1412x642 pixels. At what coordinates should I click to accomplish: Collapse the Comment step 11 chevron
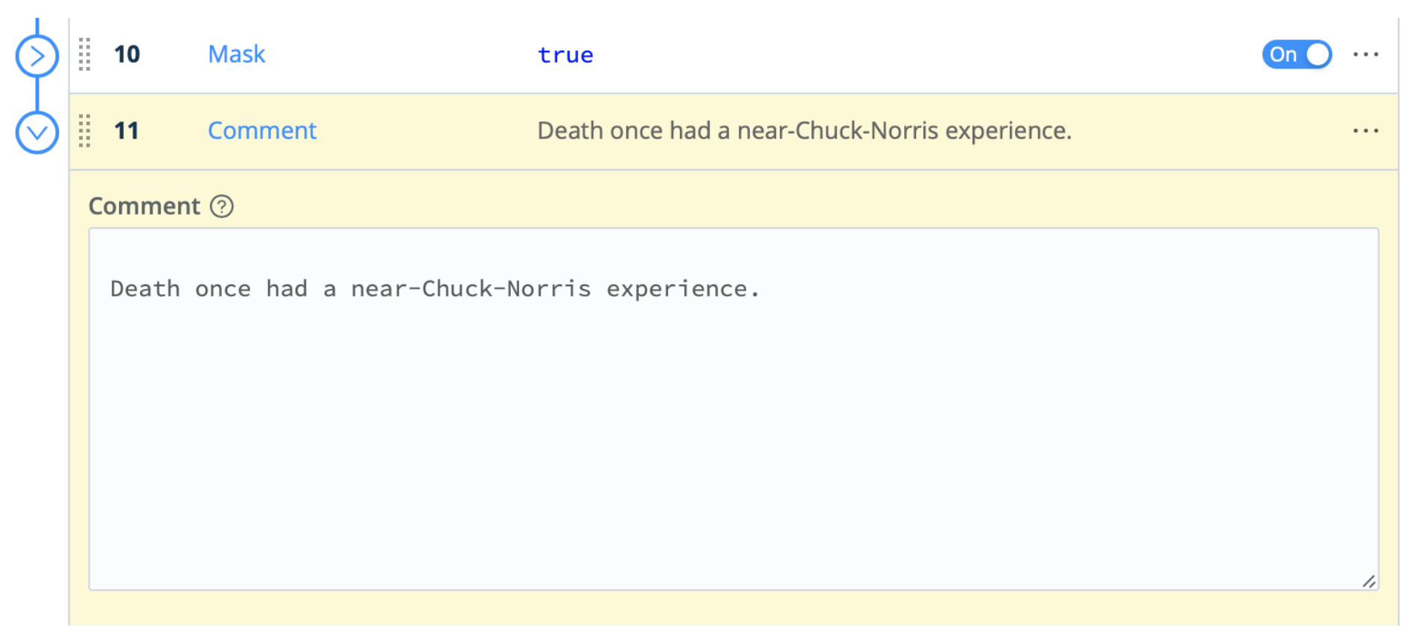pos(37,133)
